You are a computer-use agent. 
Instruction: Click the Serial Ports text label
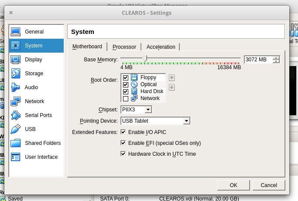pyautogui.click(x=38, y=115)
